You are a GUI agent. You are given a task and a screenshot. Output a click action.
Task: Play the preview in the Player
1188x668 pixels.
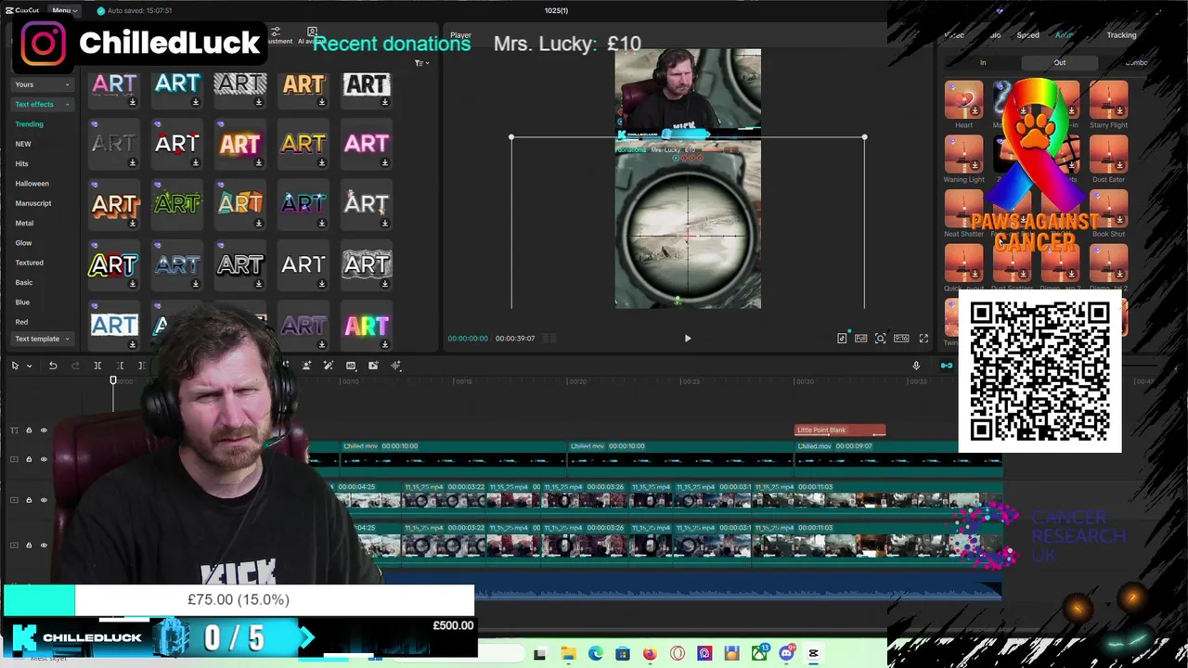(x=688, y=339)
